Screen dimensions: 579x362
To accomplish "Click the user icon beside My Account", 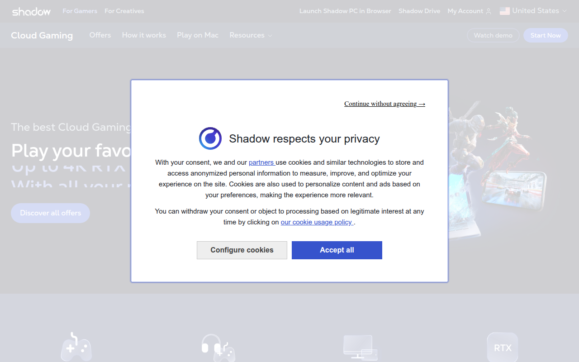I will (489, 11).
